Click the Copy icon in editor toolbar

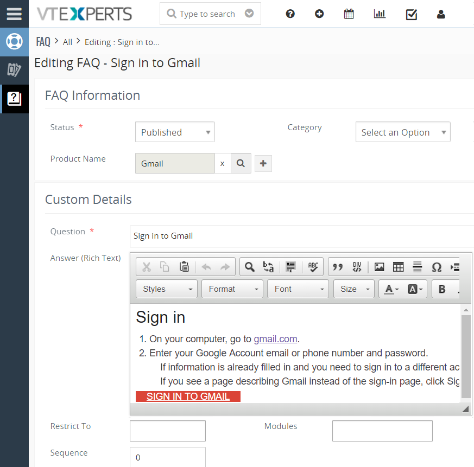tap(165, 267)
